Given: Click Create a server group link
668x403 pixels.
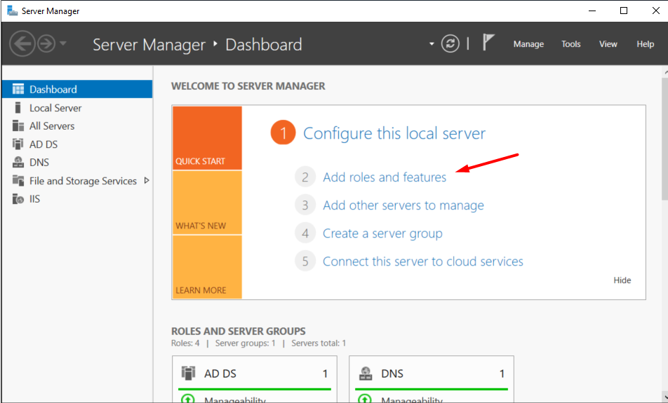Looking at the screenshot, I should pyautogui.click(x=382, y=233).
